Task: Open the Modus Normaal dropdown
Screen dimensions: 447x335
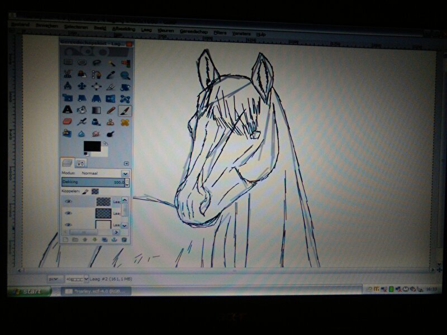Action: point(126,174)
